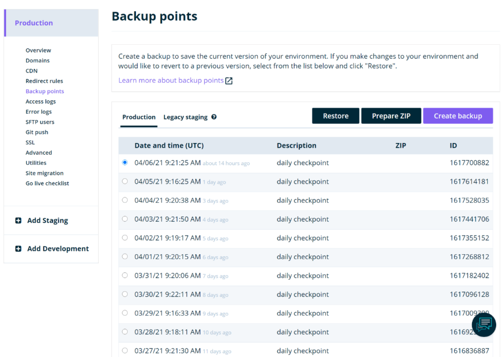Switch to the Legacy staging tab

pyautogui.click(x=185, y=117)
